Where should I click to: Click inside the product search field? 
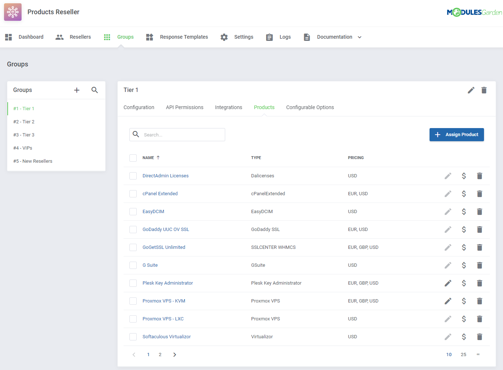pos(177,134)
